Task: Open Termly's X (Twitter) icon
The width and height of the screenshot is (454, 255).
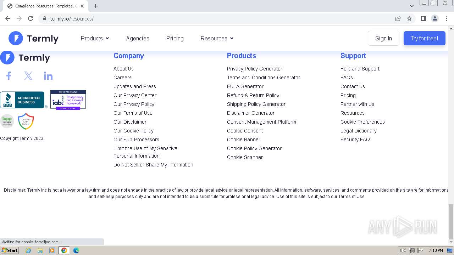Action: click(x=28, y=76)
